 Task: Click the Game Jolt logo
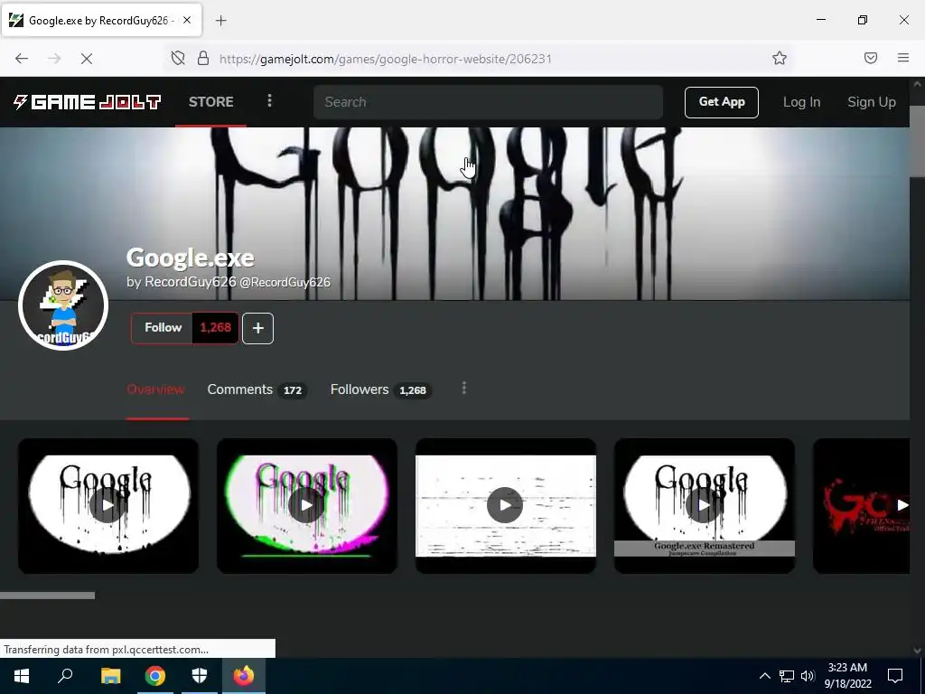click(x=88, y=102)
